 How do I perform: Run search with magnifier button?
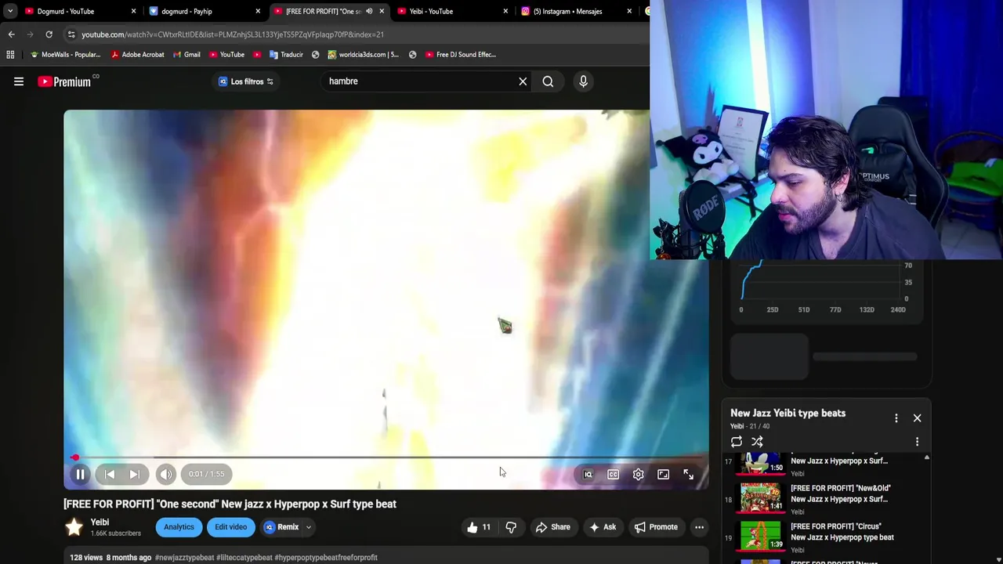click(548, 81)
